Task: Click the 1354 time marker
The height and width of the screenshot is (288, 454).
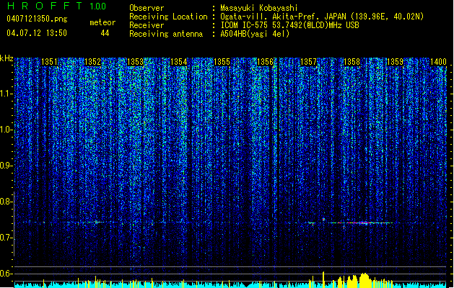Action: [x=179, y=62]
